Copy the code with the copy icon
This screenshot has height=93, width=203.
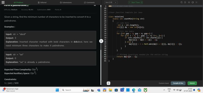point(181,2)
